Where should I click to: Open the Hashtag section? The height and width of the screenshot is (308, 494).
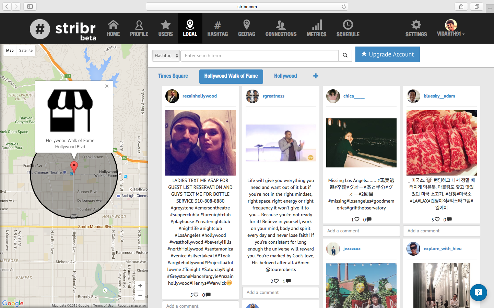point(217,28)
